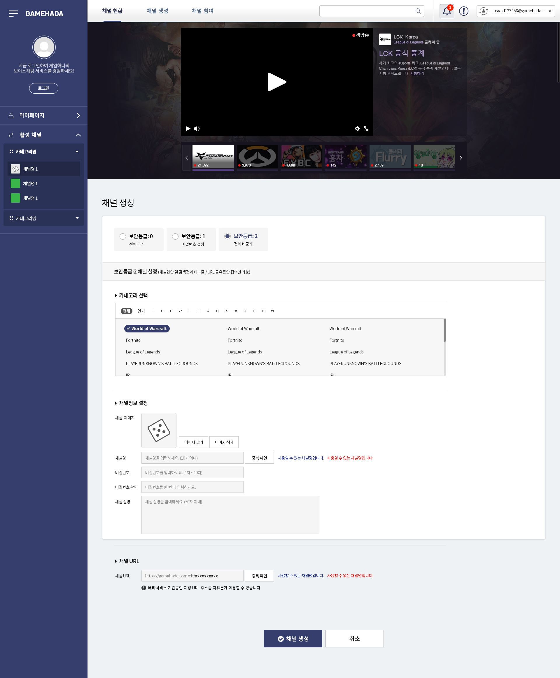
Task: Click the 시청하기 link
Action: click(x=417, y=73)
